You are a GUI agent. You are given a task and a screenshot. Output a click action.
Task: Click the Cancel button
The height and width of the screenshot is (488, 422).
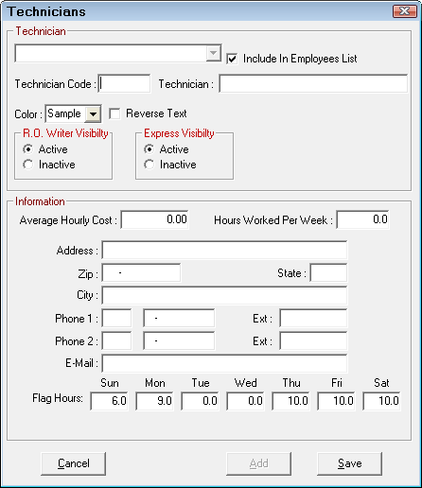click(73, 463)
